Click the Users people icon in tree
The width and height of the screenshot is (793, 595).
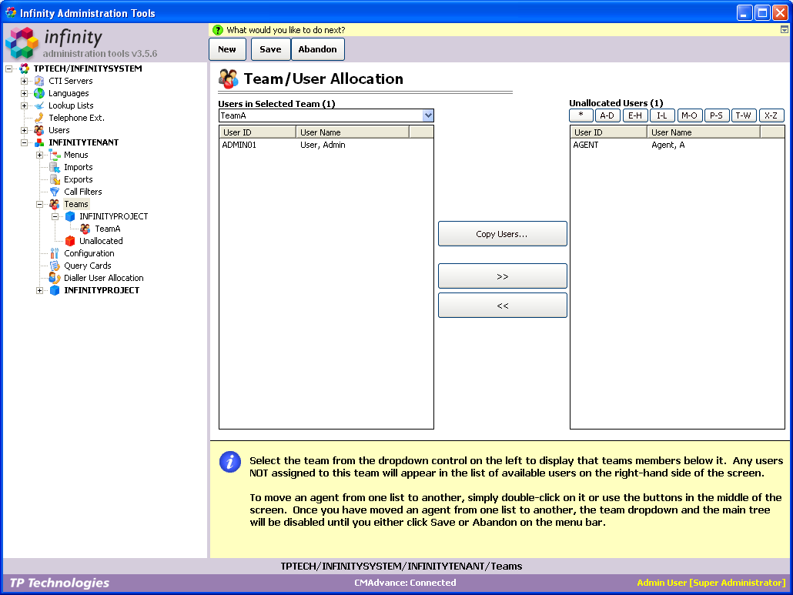click(39, 130)
